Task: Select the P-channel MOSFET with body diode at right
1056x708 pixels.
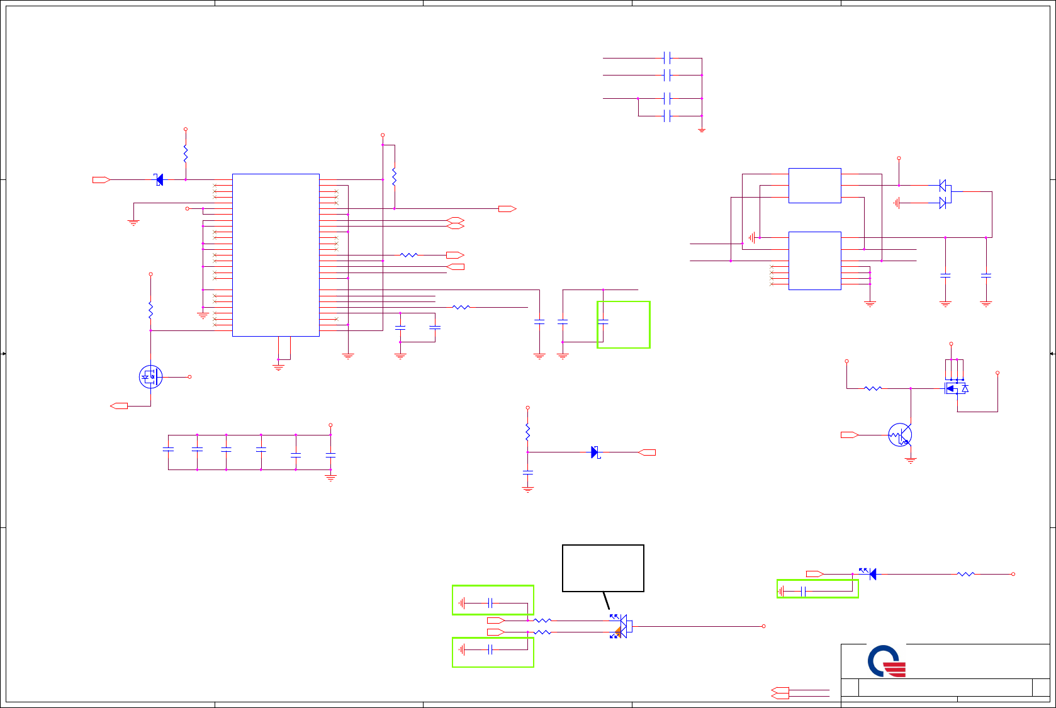Action: 956,388
